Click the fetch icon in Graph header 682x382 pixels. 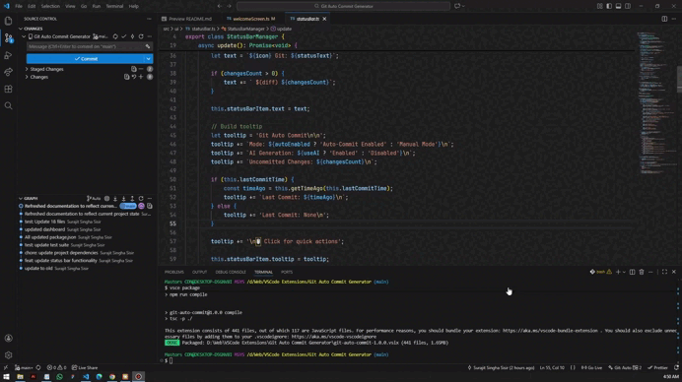[115, 199]
